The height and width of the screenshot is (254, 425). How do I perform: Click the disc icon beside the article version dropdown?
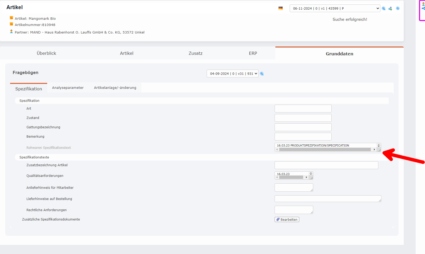tap(384, 9)
